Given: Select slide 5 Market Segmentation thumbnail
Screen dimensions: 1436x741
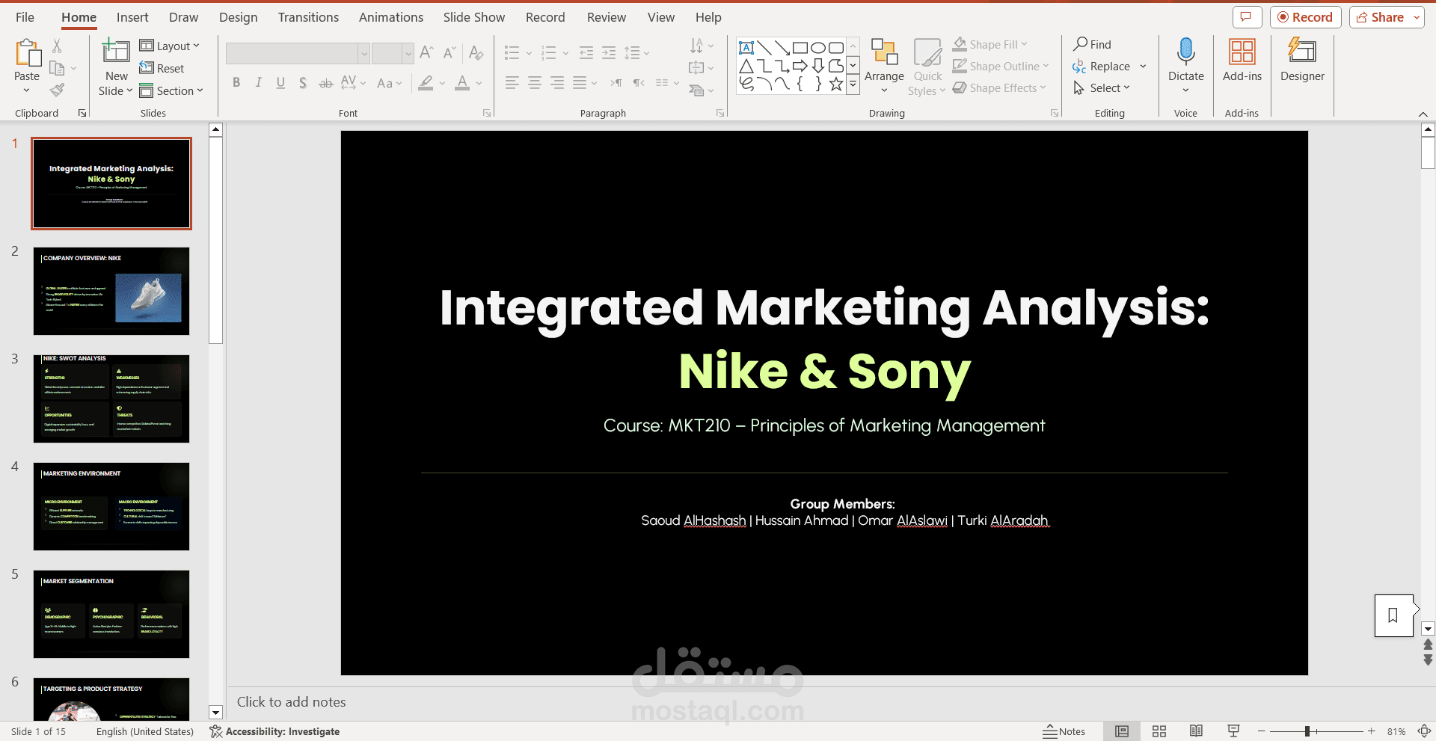Looking at the screenshot, I should pyautogui.click(x=111, y=614).
